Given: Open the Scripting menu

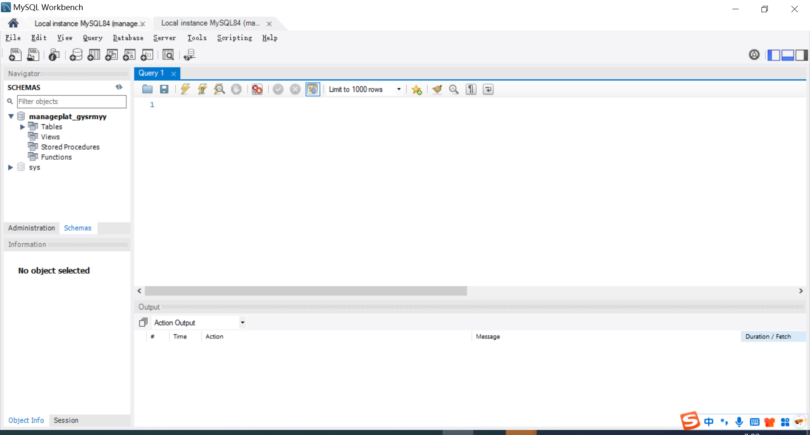Looking at the screenshot, I should click(235, 38).
